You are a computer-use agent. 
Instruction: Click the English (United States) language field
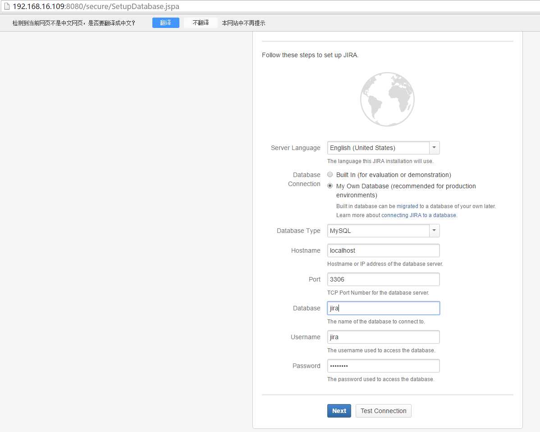pos(378,148)
